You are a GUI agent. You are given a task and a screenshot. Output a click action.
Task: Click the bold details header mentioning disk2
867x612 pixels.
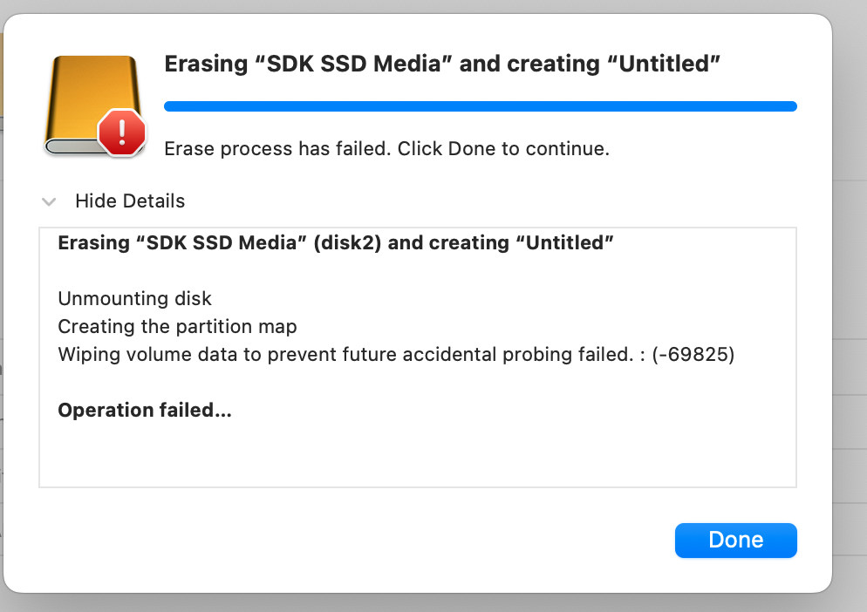pyautogui.click(x=336, y=243)
